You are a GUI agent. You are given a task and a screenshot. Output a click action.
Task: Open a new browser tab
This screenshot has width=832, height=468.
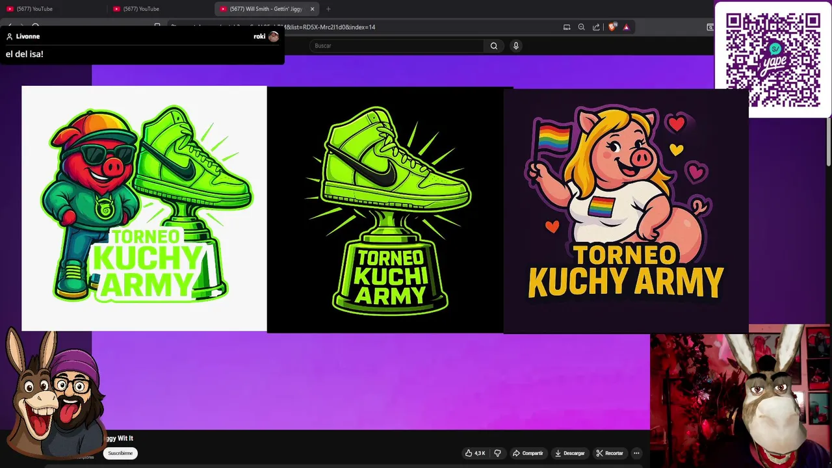click(x=328, y=9)
